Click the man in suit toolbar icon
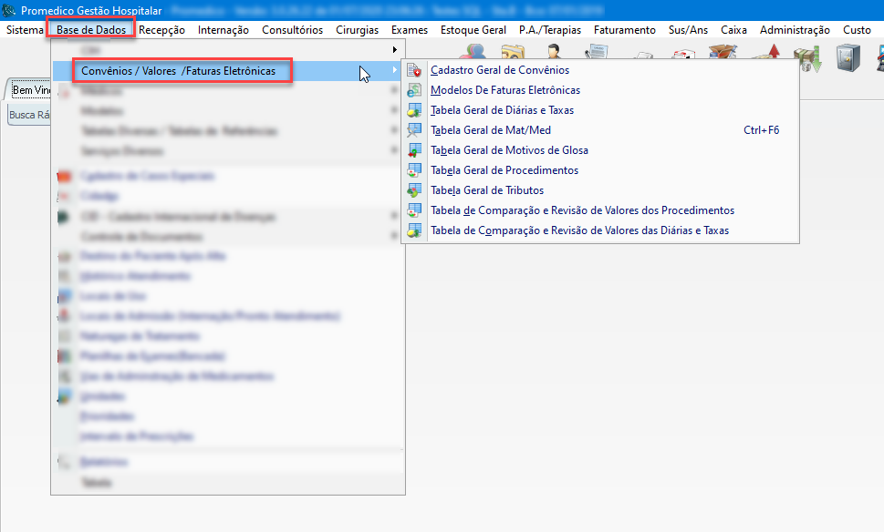Screen dimensions: 884x532 pyautogui.click(x=554, y=52)
